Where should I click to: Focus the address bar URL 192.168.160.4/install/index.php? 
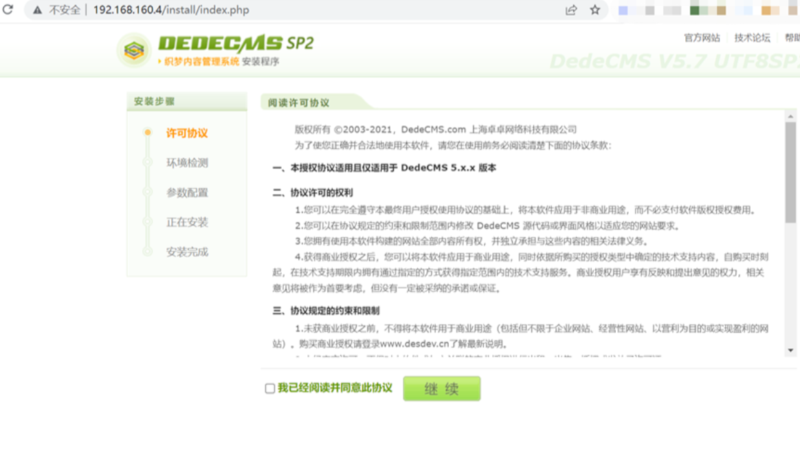[171, 10]
